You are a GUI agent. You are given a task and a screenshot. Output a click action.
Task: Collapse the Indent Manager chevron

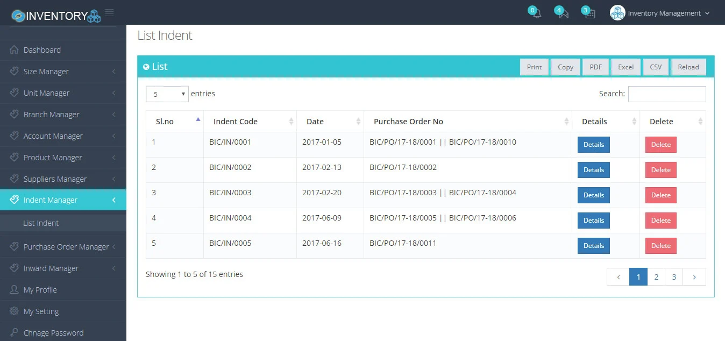coord(114,200)
